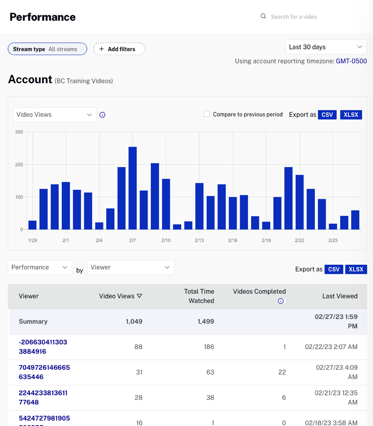Click info icon under Videos Completed header

pos(281,301)
